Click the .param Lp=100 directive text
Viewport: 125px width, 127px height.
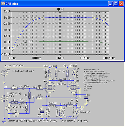pyautogui.click(x=33, y=121)
